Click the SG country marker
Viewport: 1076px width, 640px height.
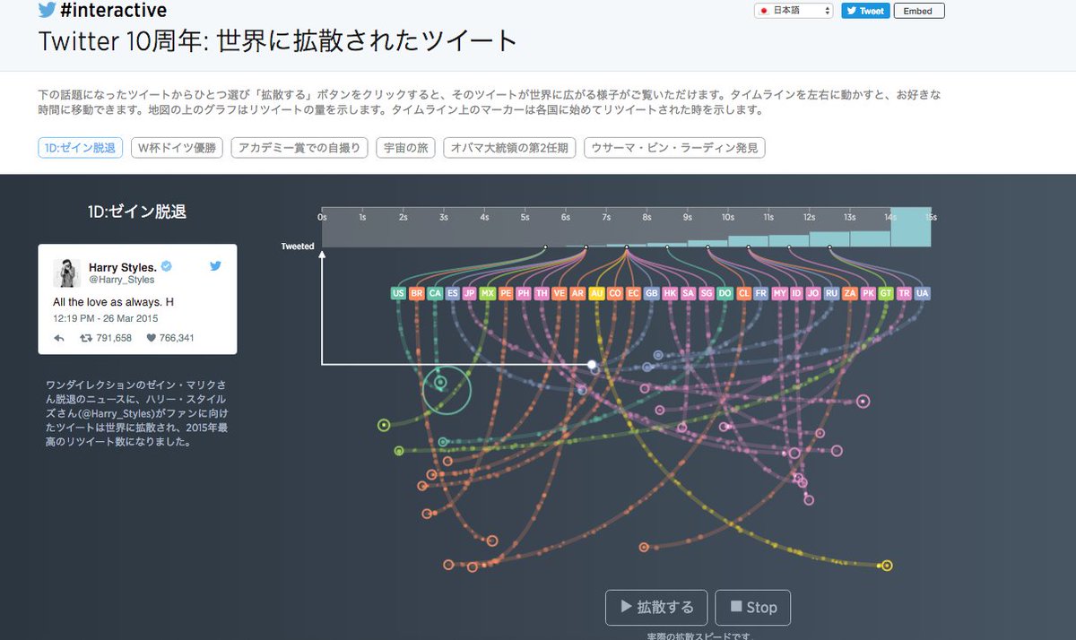click(707, 293)
